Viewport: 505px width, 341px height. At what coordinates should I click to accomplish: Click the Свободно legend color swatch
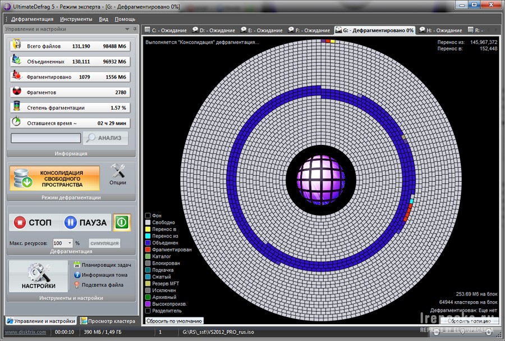tap(148, 222)
